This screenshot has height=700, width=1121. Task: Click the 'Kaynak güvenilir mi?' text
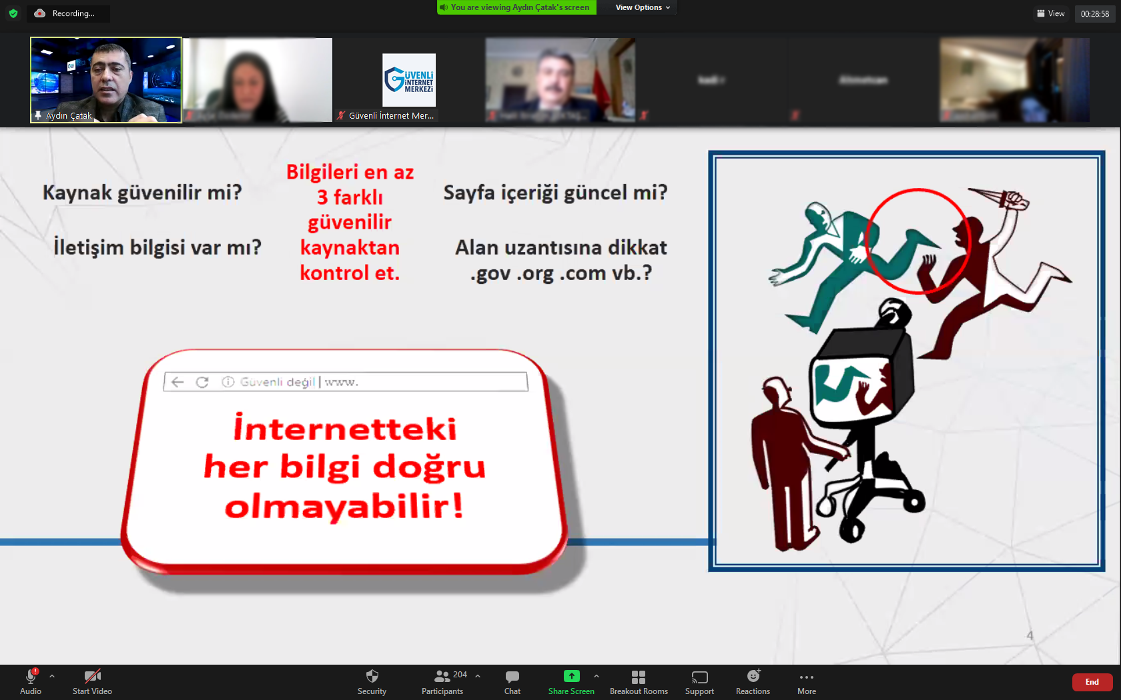pyautogui.click(x=142, y=193)
